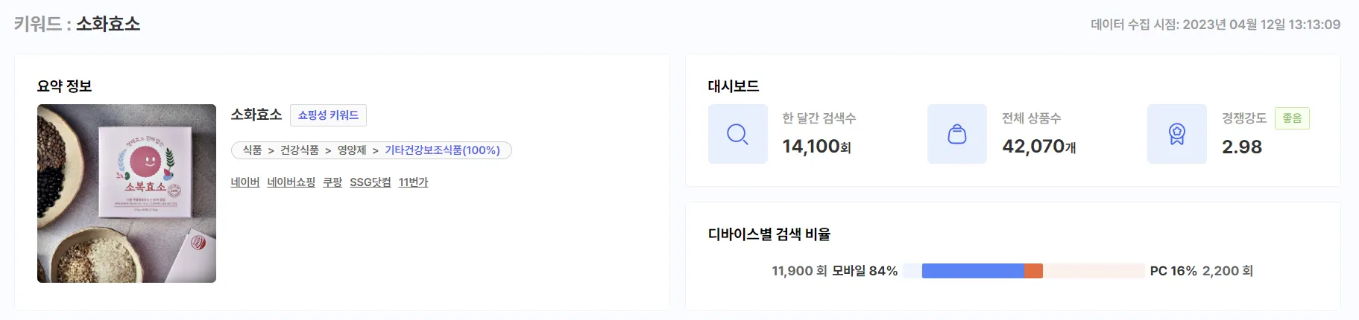1359x320 pixels.
Task: Select the 기타건강보조식품(100%) category
Action: tap(442, 150)
